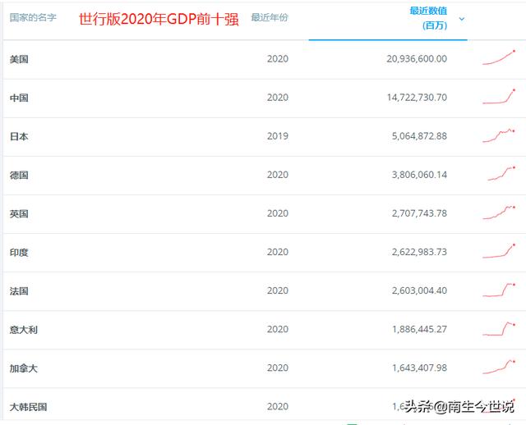Sort by the 最近年份 column header
The image size is (526, 425).
coord(270,17)
